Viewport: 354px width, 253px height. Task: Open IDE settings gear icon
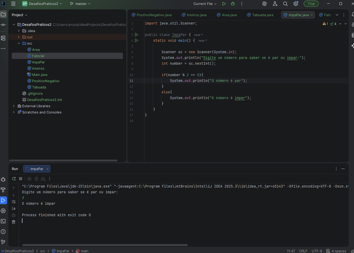(x=296, y=4)
